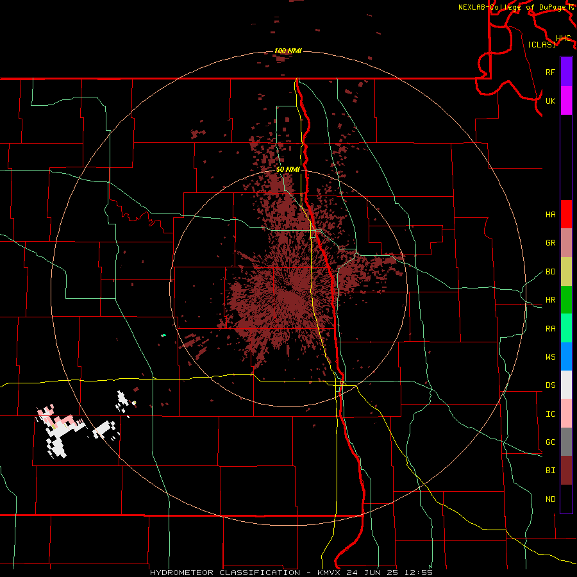577x577 pixels.
Task: Click the BD legend label
Action: click(550, 272)
